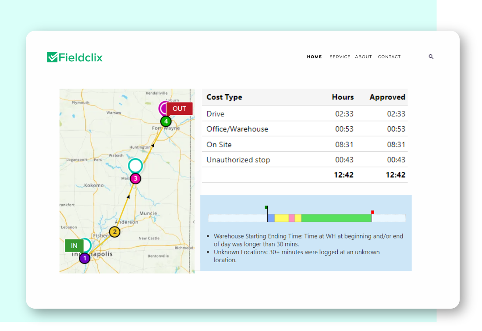Open the Service menu item
Viewport: 482px width, 331px height.
pos(340,57)
